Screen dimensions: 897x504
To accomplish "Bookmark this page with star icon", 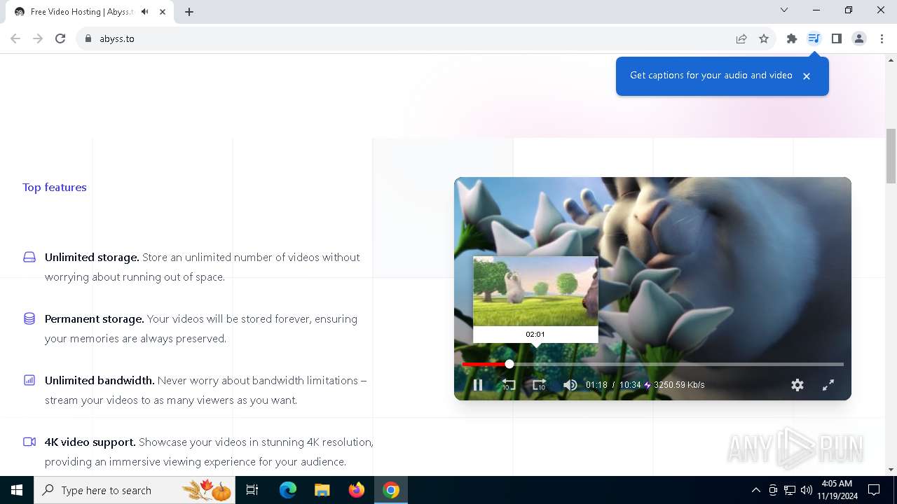I will click(764, 38).
